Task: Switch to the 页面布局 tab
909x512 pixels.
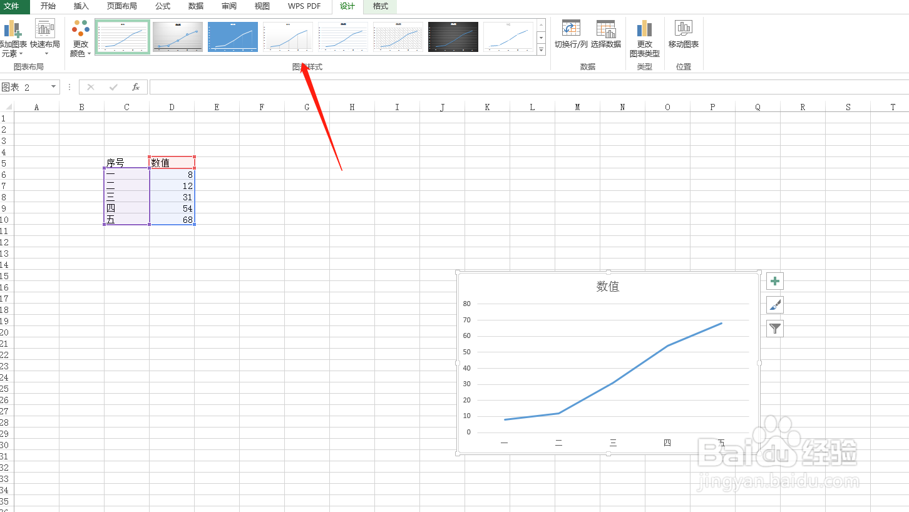Action: point(122,6)
